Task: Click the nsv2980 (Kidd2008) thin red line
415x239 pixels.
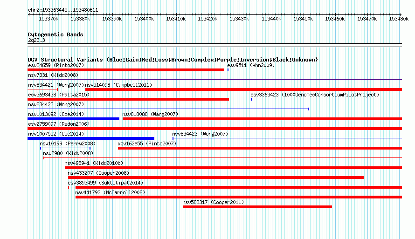Action: [x=222, y=158]
